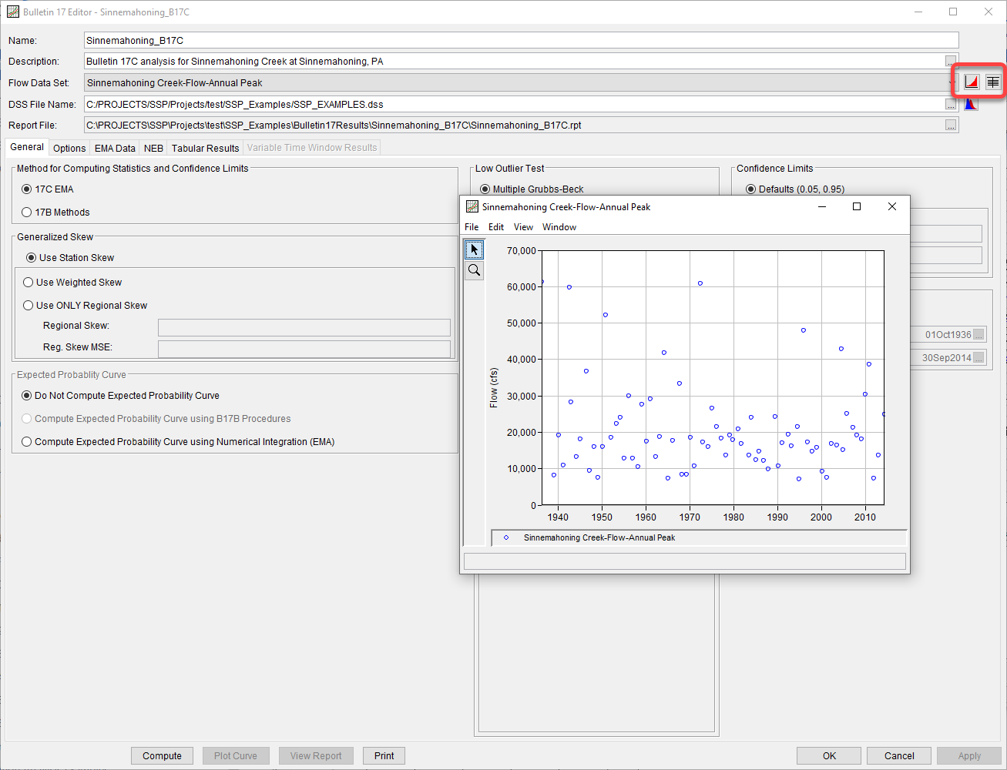Open Edit menu in plot window
This screenshot has width=1007, height=770.
[496, 227]
